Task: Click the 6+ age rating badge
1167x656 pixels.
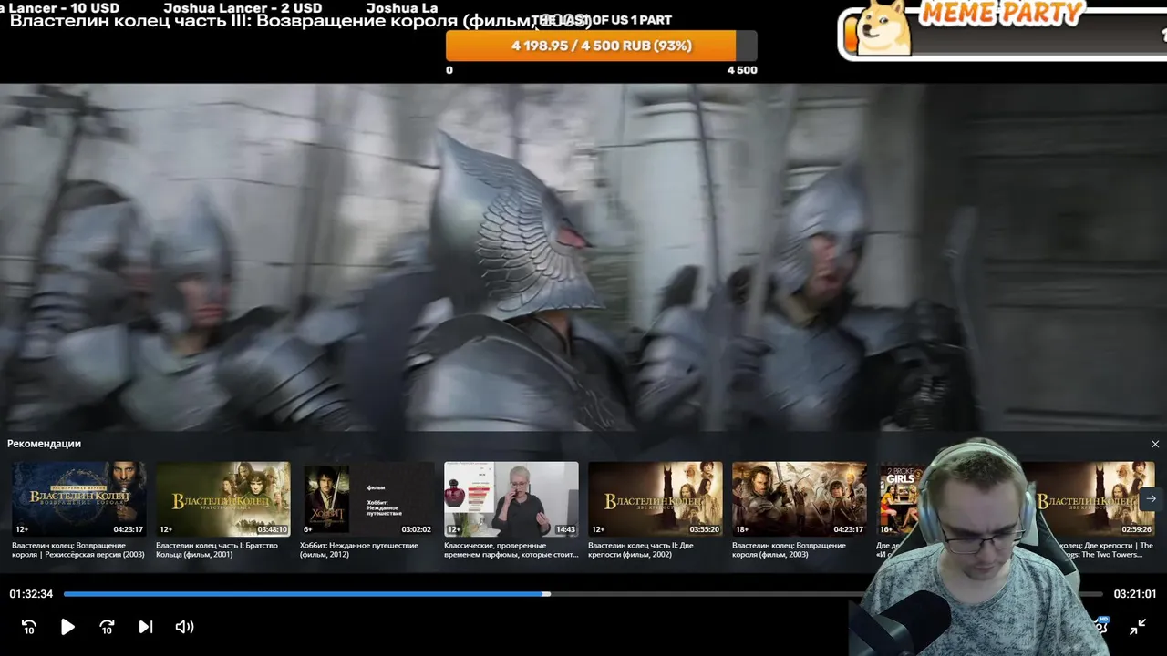Action: [x=308, y=528]
